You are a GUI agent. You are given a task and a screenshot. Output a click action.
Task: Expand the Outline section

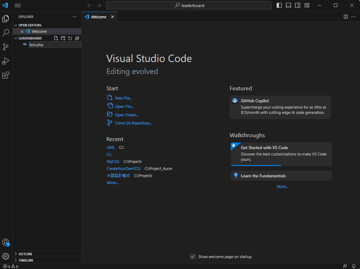[x=25, y=254]
